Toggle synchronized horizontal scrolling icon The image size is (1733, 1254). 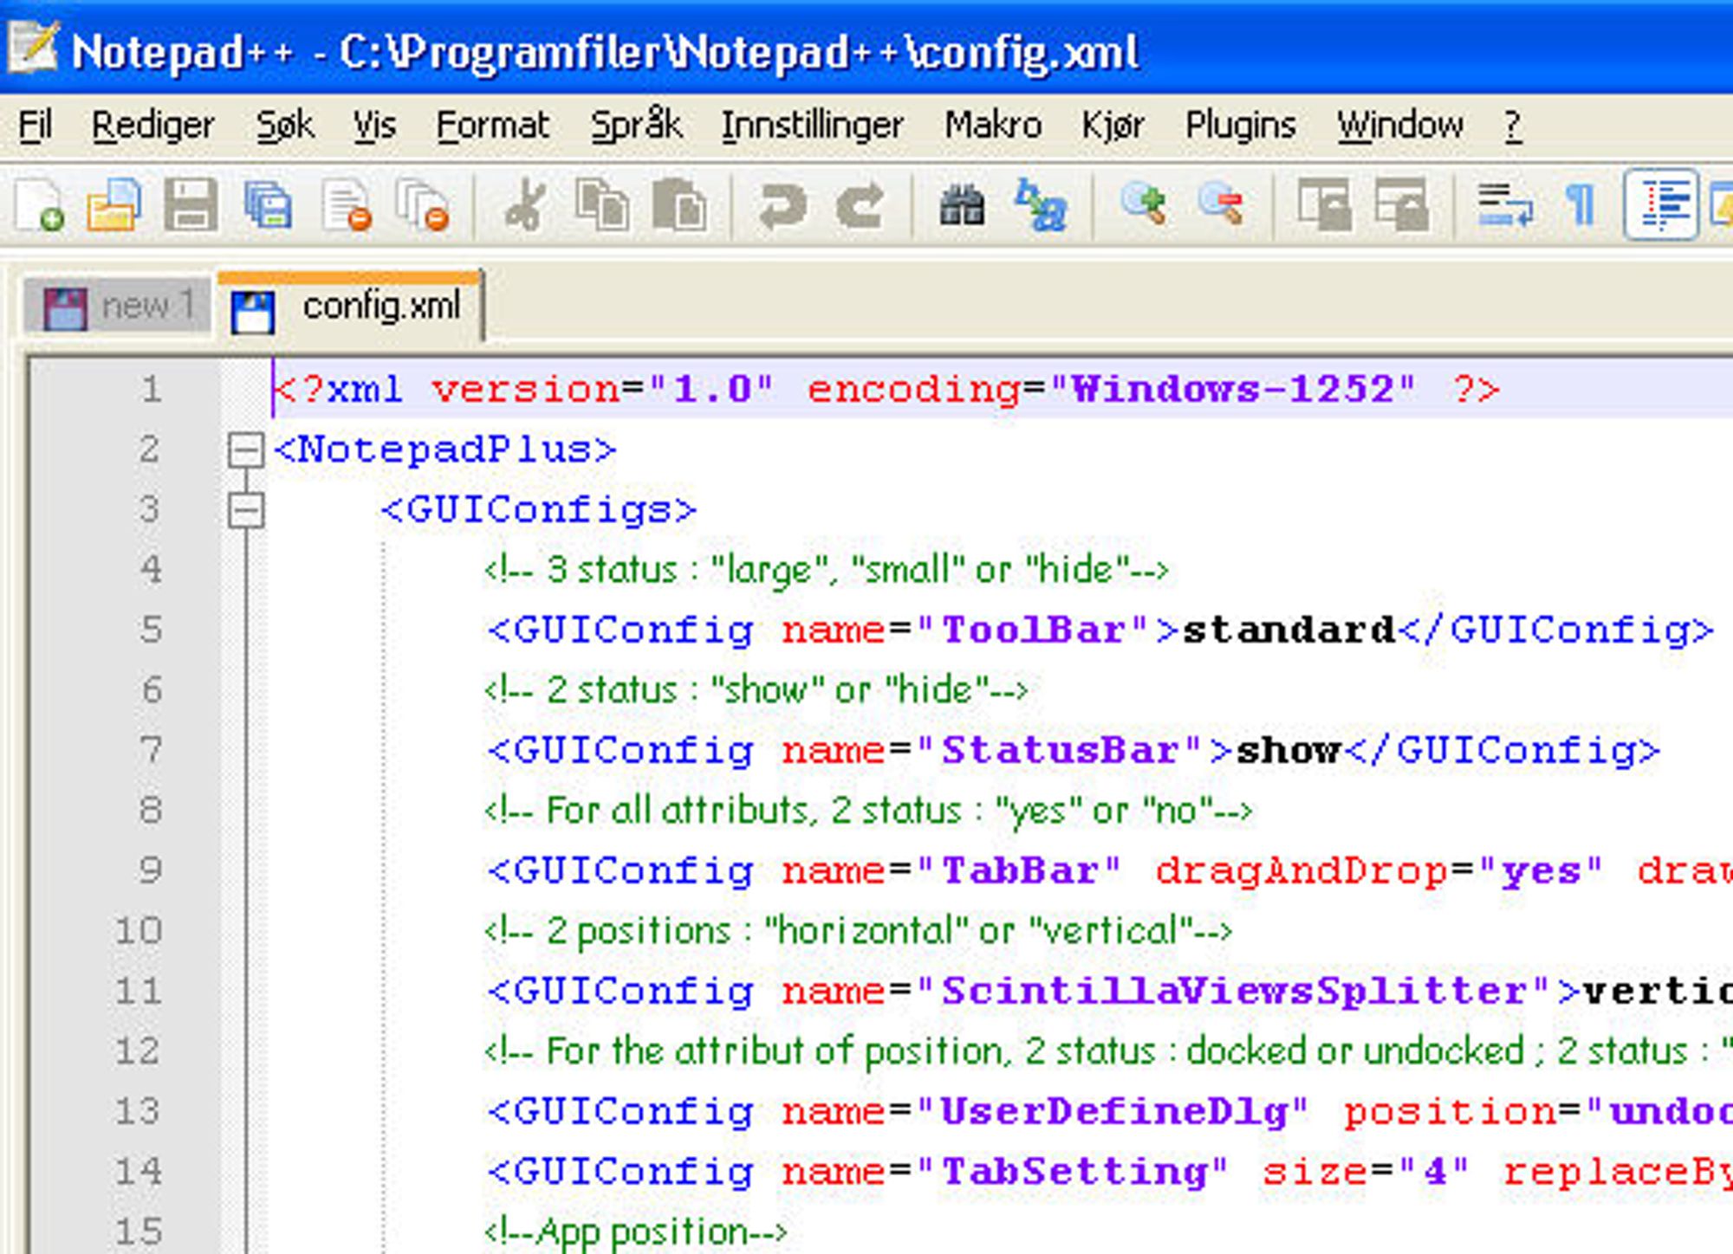pyautogui.click(x=1401, y=204)
